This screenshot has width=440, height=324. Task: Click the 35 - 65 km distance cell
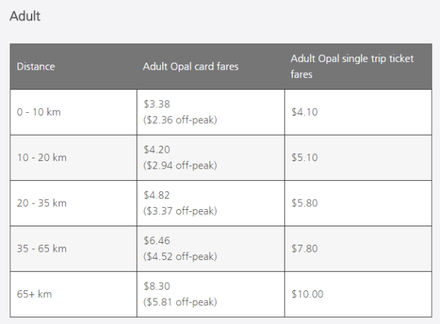41,248
